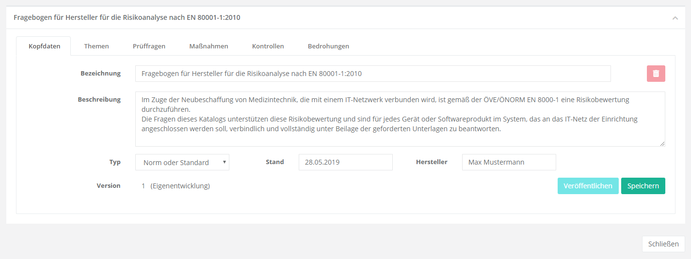
Task: Open the Bedrohungen tab
Action: click(328, 46)
